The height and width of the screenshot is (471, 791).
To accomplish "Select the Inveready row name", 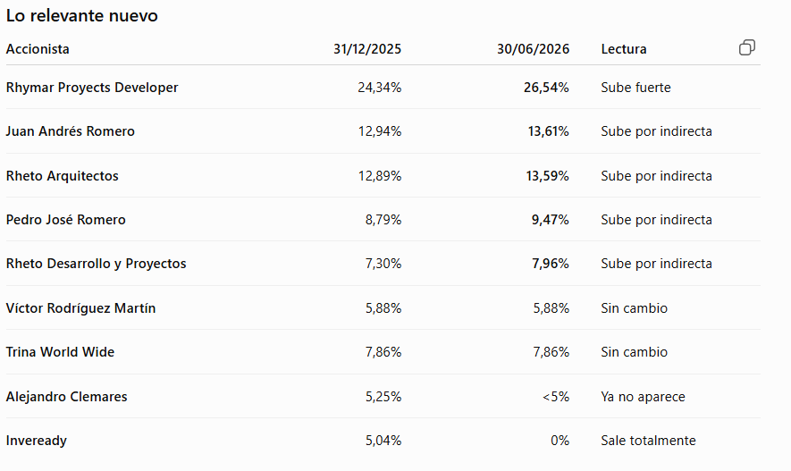I will (x=37, y=441).
